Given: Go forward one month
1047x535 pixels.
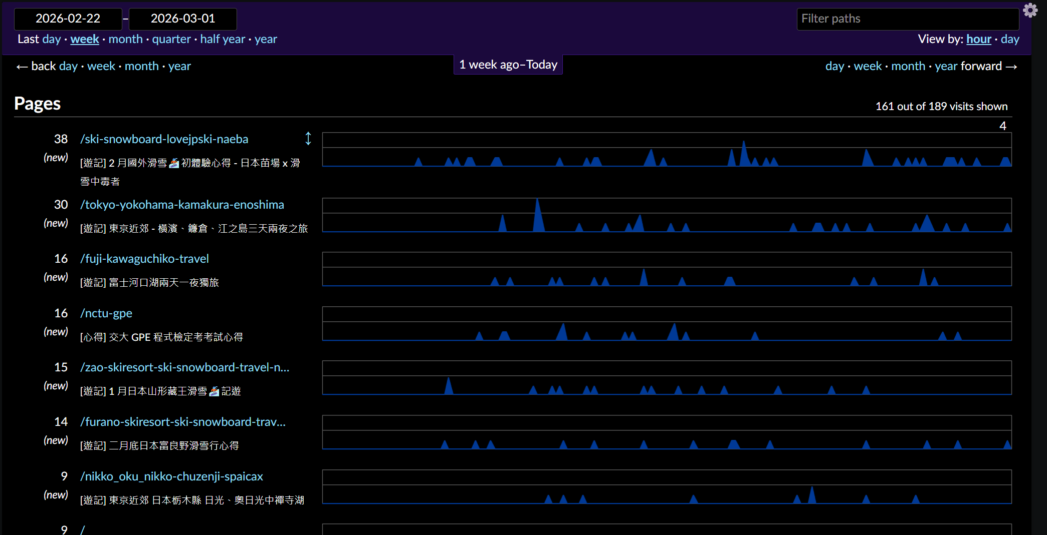Looking at the screenshot, I should point(908,66).
